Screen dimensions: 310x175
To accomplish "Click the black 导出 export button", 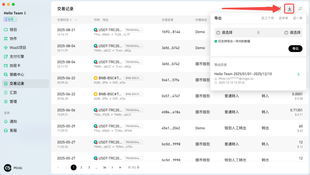I will coord(295,48).
